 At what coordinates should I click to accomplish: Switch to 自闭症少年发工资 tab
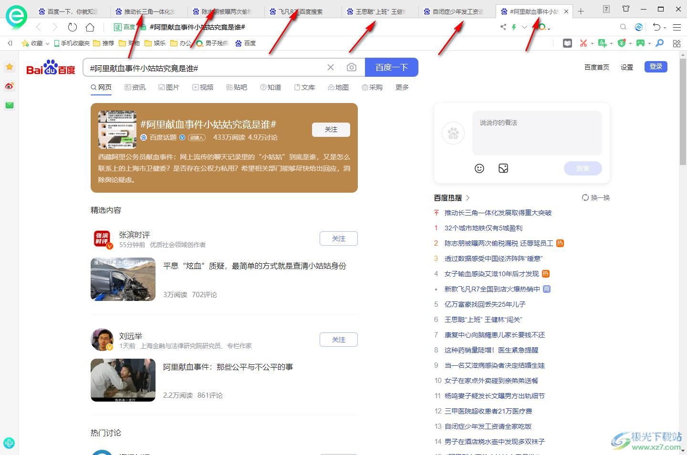(x=458, y=11)
